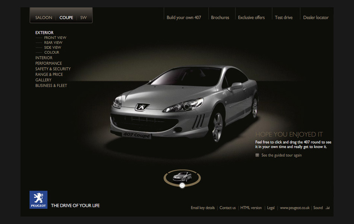The height and width of the screenshot is (224, 354).
Task: Toggle the Sound bars icon
Action: click(328, 208)
